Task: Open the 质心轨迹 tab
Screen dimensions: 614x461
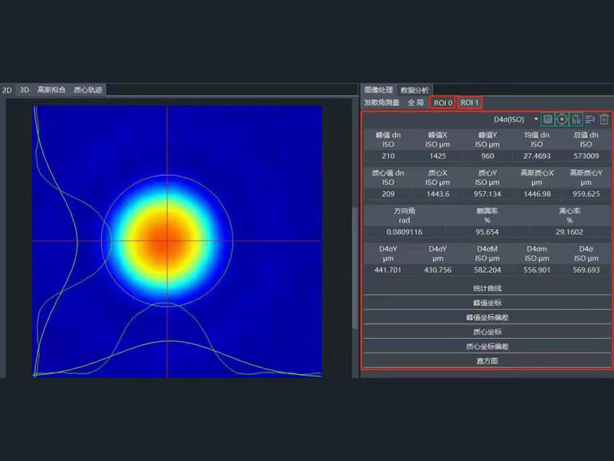Action: click(87, 90)
